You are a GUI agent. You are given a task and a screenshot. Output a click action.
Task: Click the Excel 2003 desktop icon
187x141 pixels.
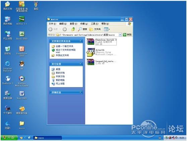point(22,36)
